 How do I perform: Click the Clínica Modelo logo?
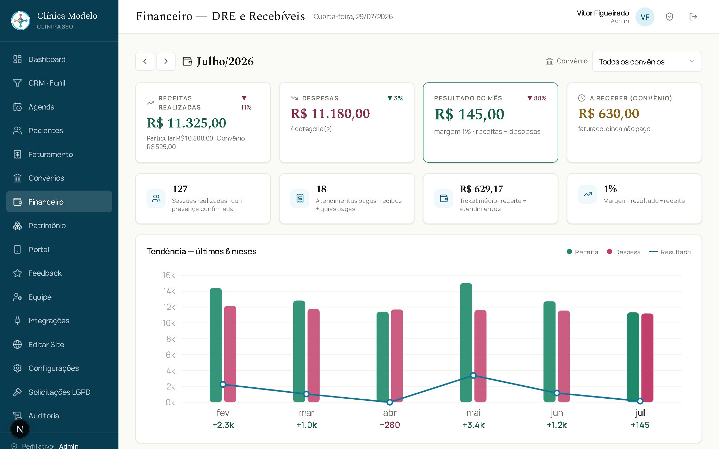tap(21, 20)
